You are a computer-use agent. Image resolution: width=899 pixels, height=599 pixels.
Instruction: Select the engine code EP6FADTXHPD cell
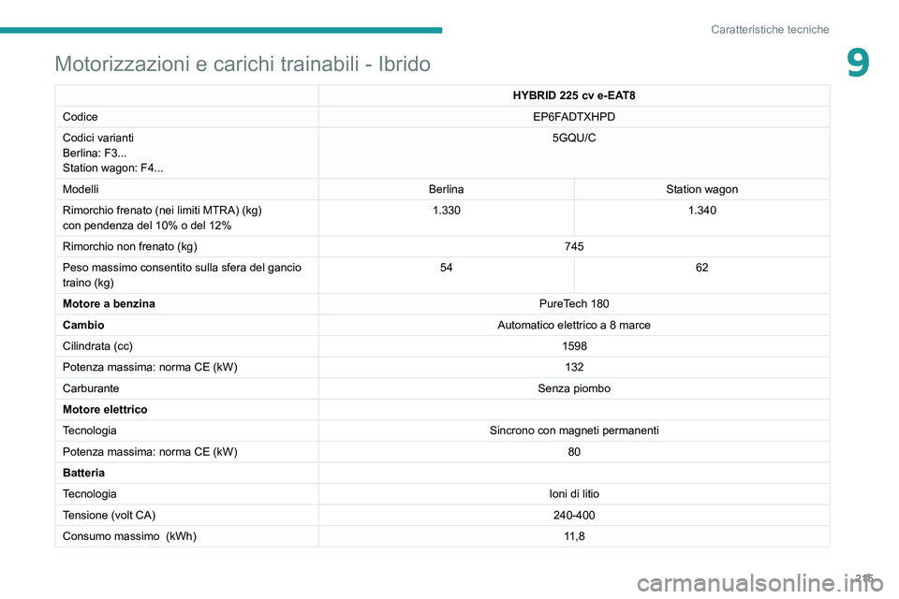pos(574,116)
